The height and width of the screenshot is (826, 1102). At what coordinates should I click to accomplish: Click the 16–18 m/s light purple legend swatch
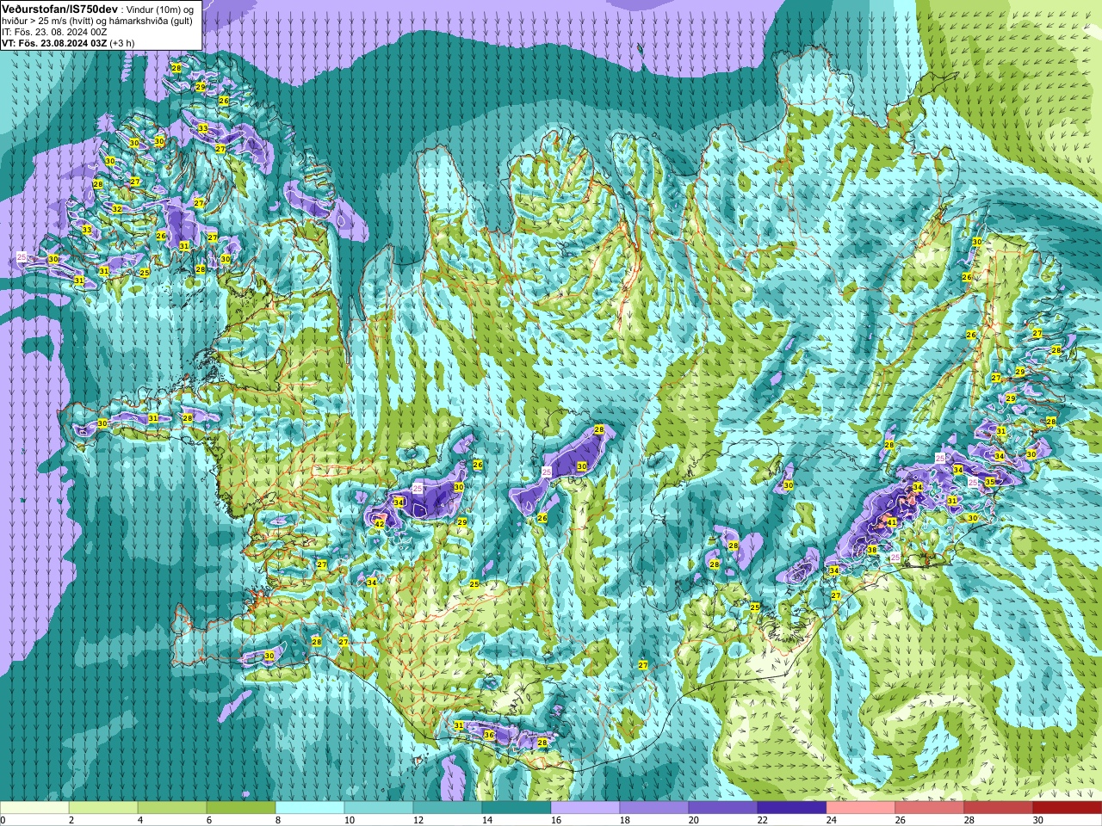tap(585, 808)
